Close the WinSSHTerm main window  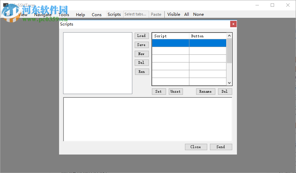[288, 5]
